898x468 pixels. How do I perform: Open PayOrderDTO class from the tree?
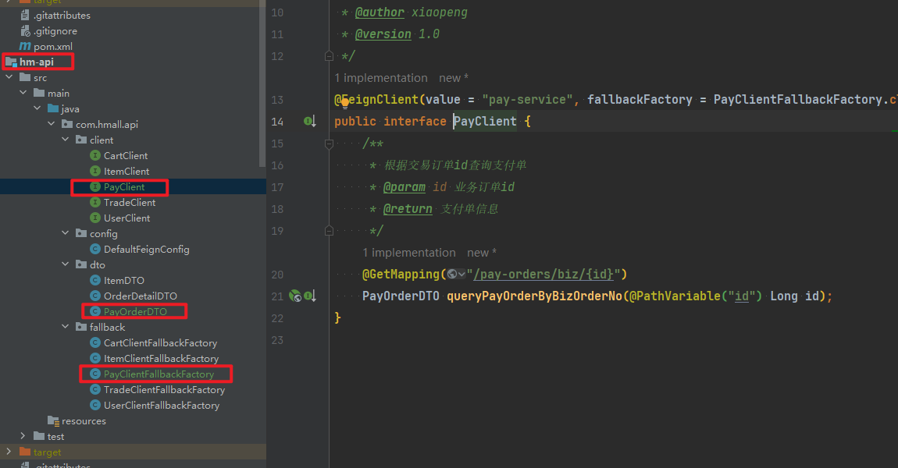point(135,312)
